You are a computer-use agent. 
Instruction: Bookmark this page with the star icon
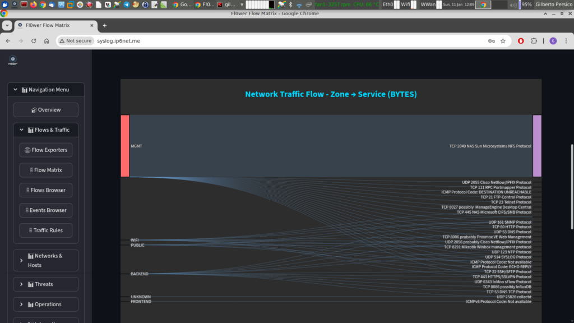[x=503, y=41]
